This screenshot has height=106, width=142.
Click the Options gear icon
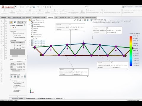[50, 7]
